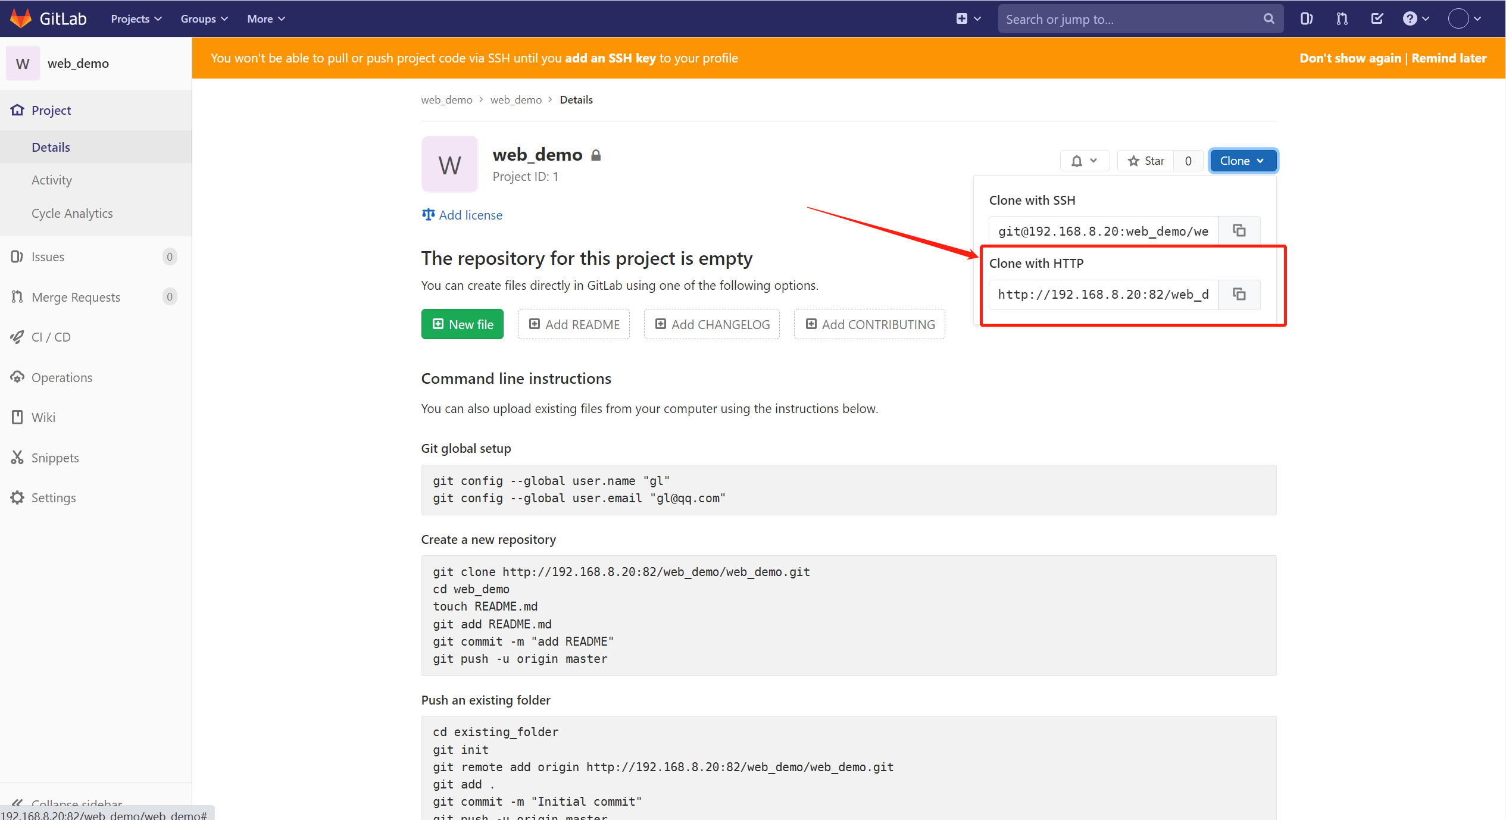Open CI / CD in the sidebar
The image size is (1506, 820).
pos(96,337)
